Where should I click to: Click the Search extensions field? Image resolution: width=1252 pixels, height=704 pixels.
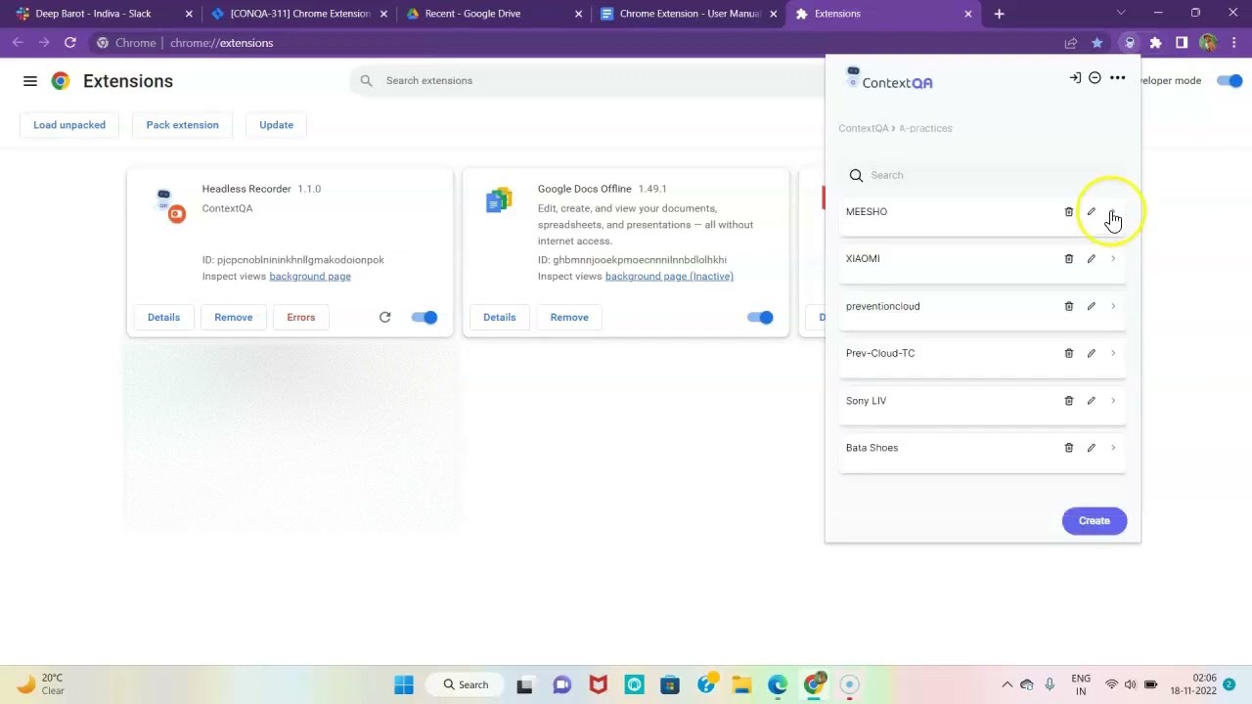pos(587,80)
